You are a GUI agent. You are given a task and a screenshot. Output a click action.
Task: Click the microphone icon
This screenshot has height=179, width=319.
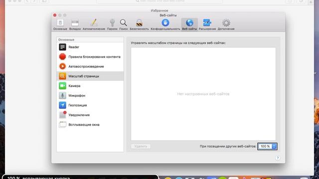click(x=62, y=95)
